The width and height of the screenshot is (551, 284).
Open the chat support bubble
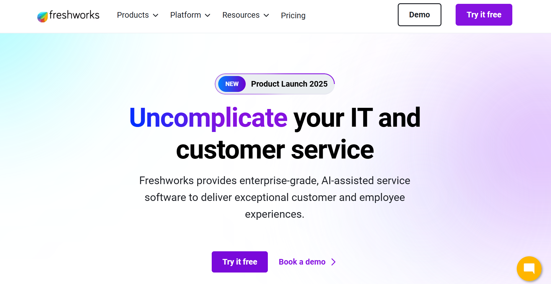click(529, 268)
